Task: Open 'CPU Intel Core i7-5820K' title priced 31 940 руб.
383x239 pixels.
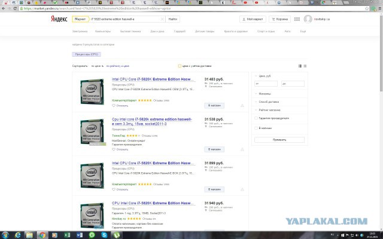Action: point(153,203)
